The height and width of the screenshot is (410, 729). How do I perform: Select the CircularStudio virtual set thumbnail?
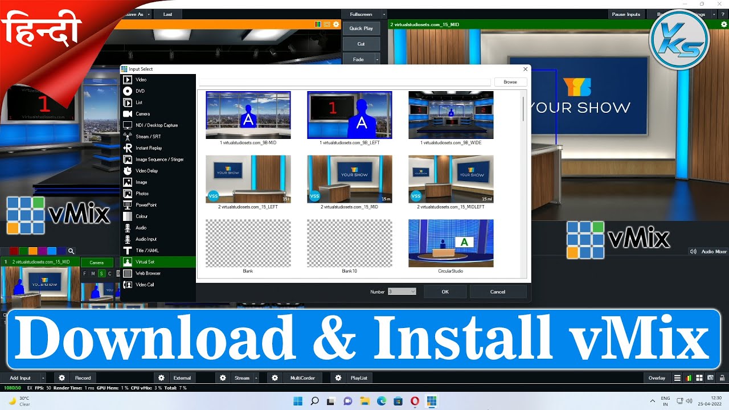point(451,243)
